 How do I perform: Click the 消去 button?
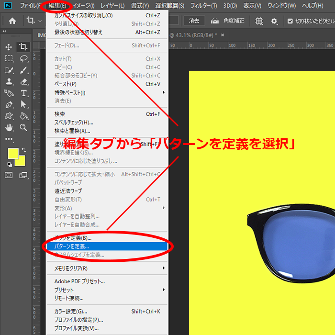pos(194,21)
